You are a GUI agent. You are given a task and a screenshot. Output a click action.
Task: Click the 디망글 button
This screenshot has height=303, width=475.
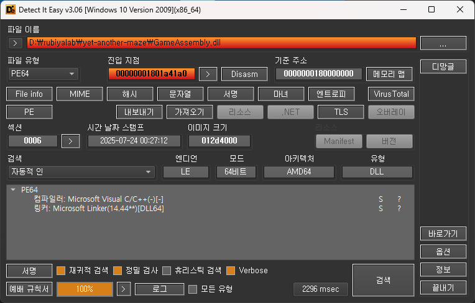click(443, 66)
